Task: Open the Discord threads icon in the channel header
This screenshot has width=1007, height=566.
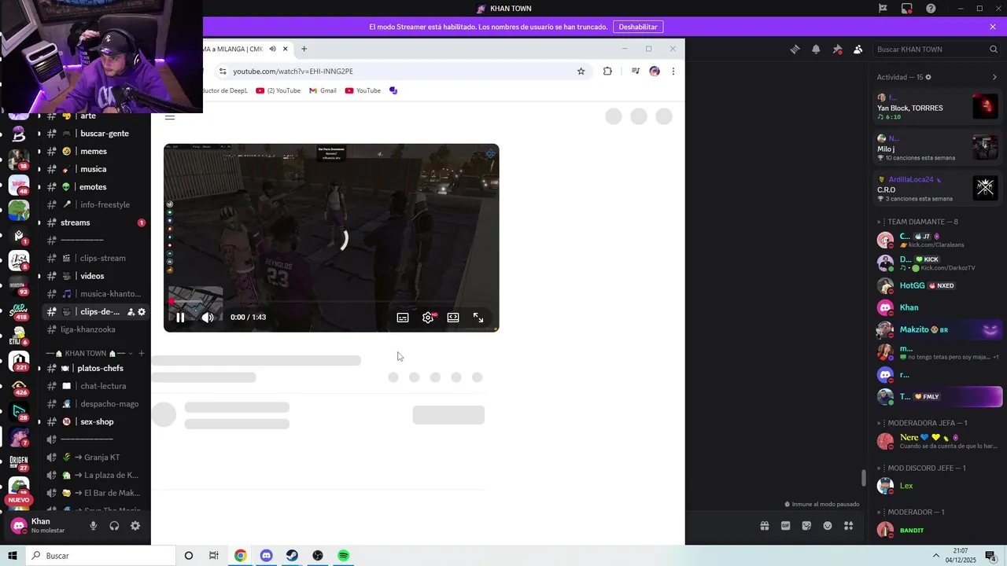Action: [795, 49]
